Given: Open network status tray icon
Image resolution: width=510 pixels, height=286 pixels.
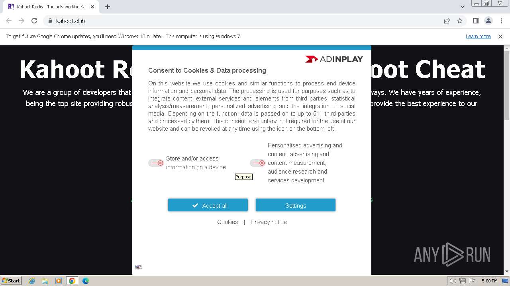Looking at the screenshot, I should (463, 281).
